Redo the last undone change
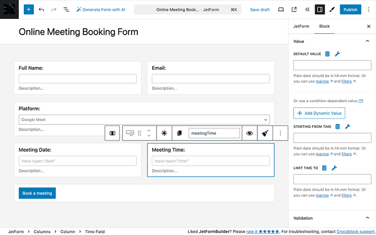The image size is (376, 235). click(54, 9)
